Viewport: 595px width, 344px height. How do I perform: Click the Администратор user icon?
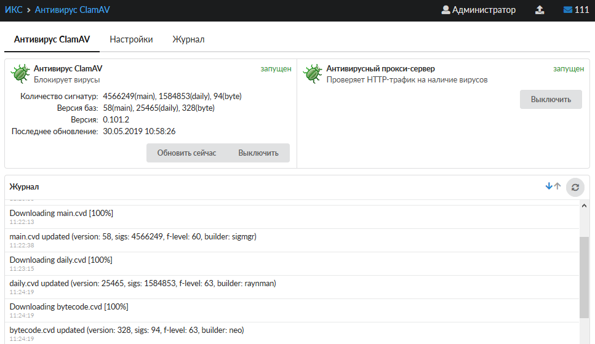446,10
